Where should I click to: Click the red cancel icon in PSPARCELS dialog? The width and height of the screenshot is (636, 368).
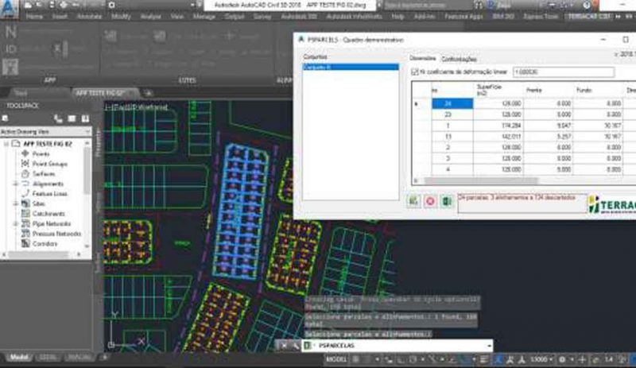pos(430,202)
